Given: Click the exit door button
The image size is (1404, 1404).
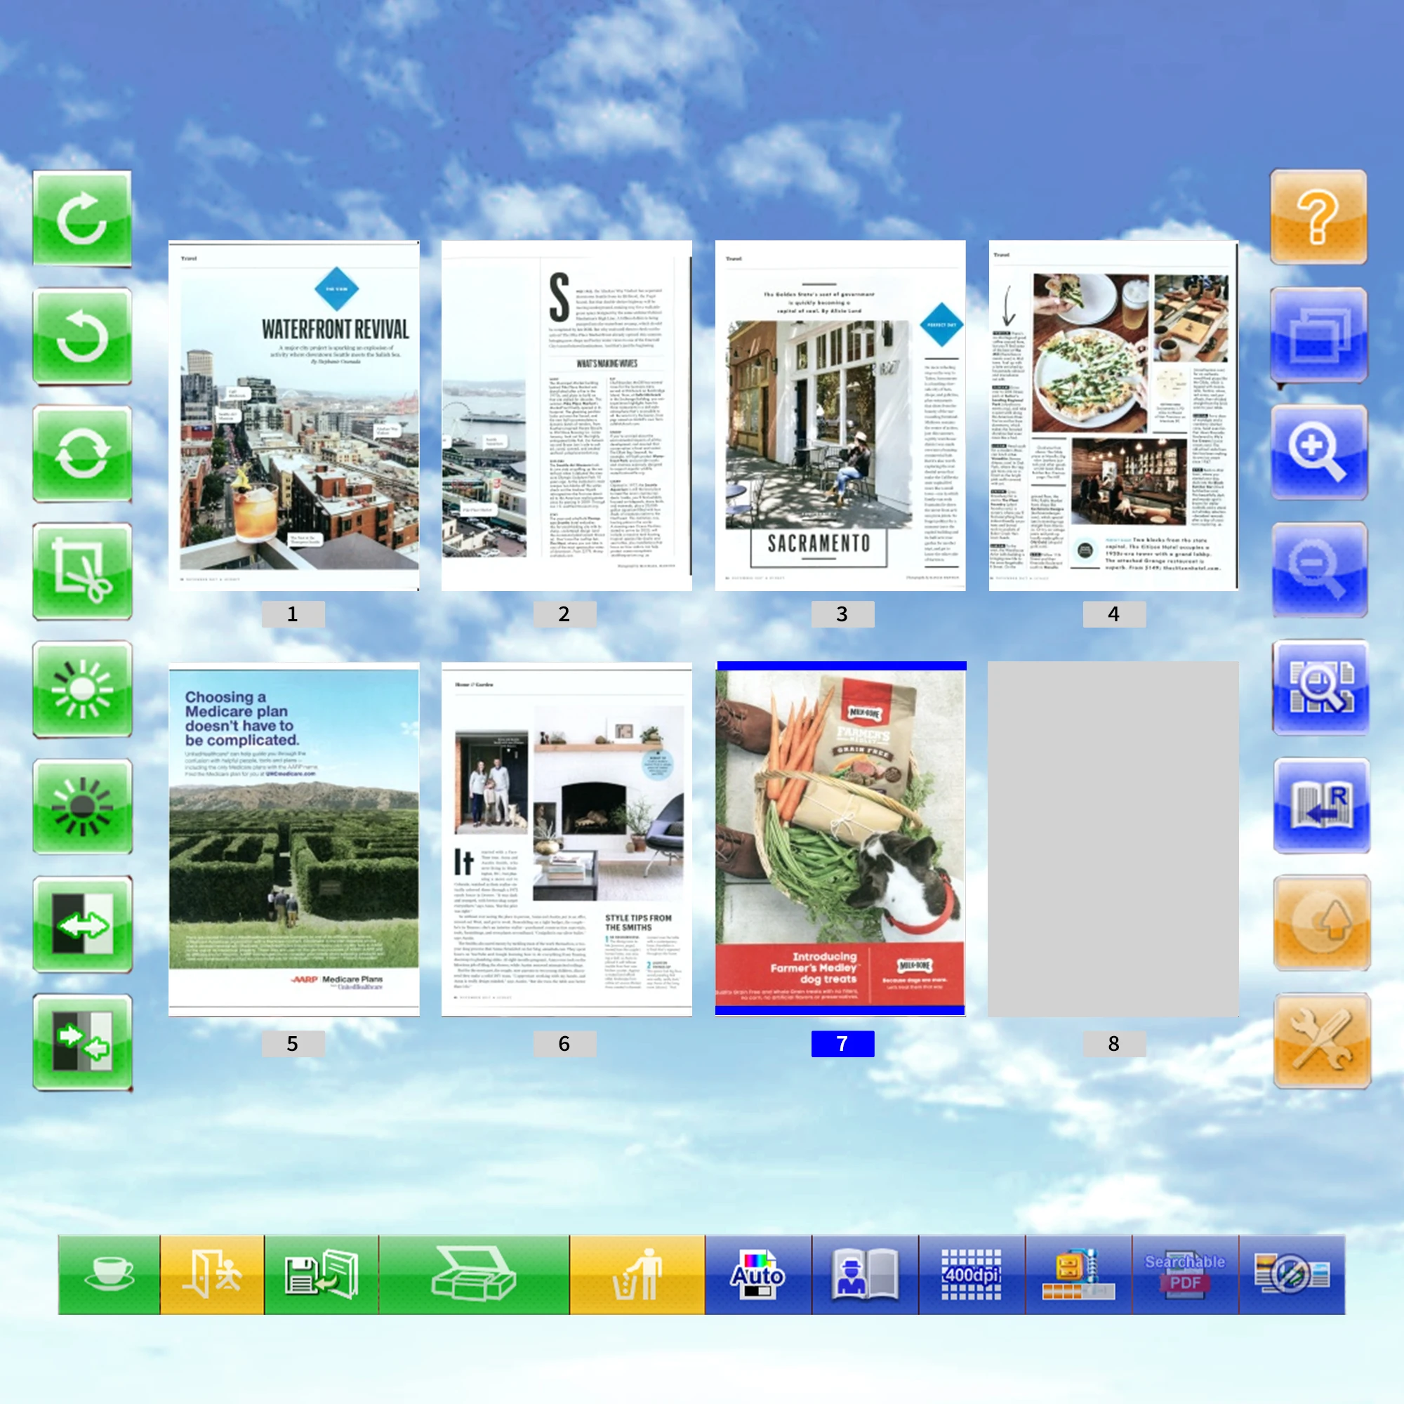Looking at the screenshot, I should tap(211, 1275).
